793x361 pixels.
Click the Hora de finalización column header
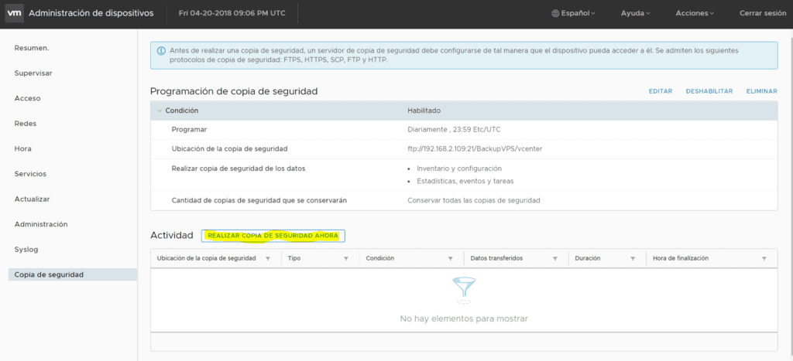pos(681,258)
